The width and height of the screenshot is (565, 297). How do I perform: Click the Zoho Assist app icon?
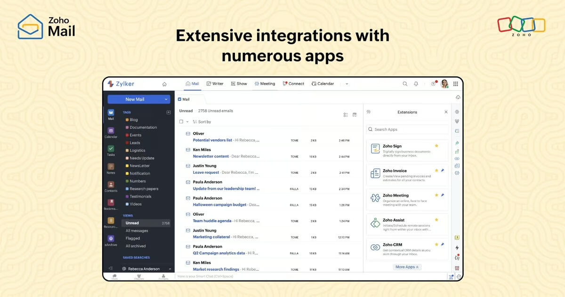[x=375, y=223]
